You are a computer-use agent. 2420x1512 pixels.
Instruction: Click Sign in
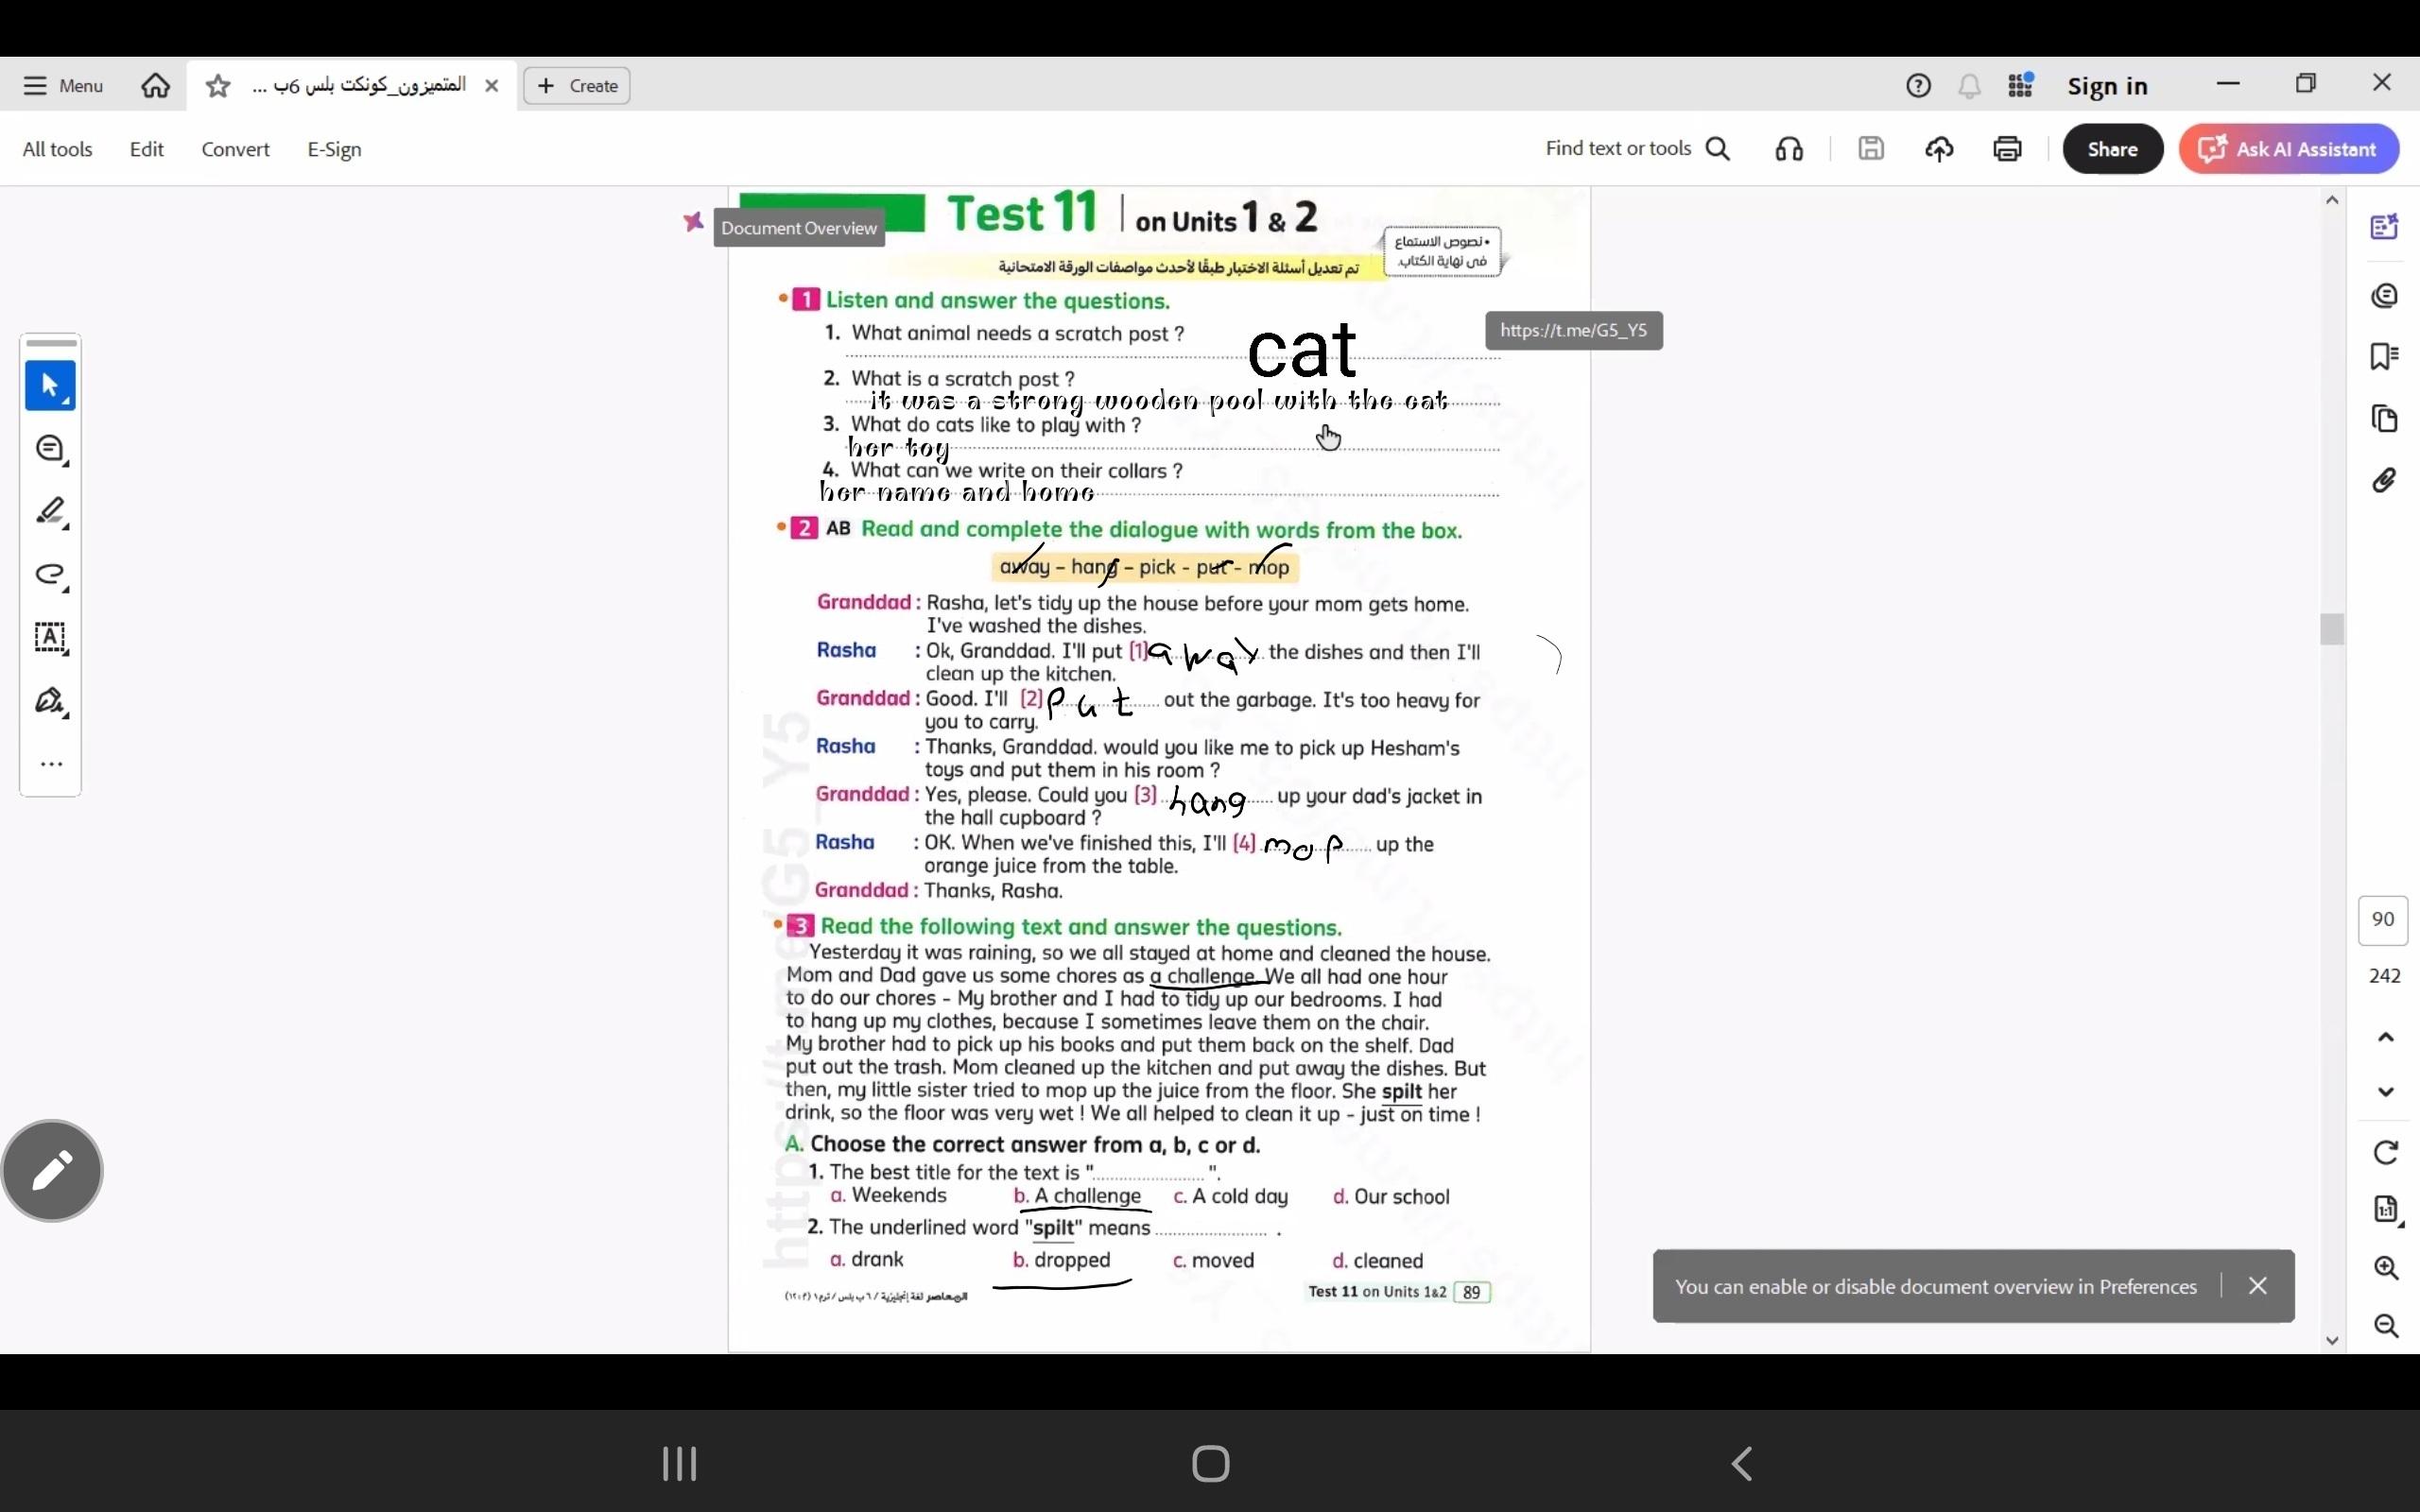click(x=2107, y=86)
